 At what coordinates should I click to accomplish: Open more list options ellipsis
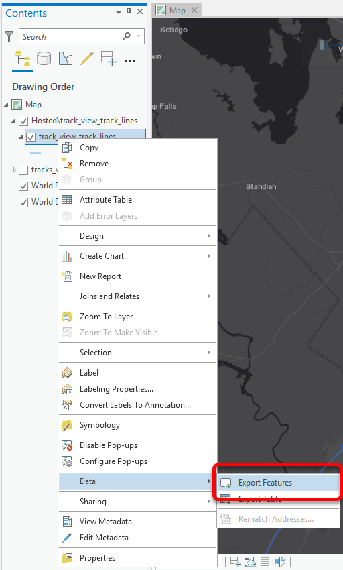tap(130, 61)
